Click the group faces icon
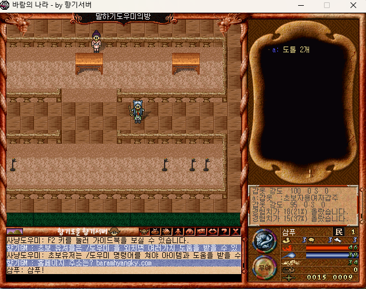 189,232
